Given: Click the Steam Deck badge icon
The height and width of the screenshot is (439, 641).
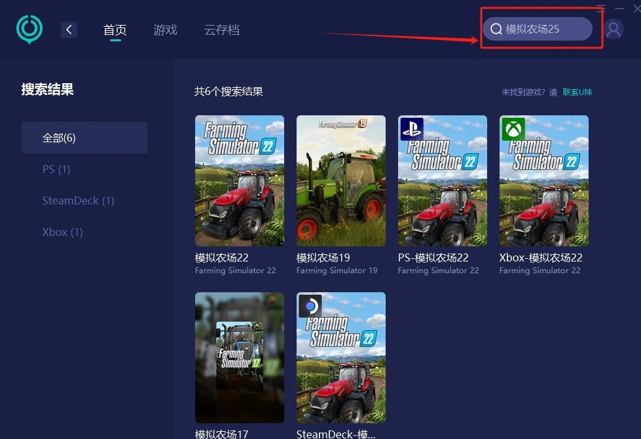Looking at the screenshot, I should (x=310, y=306).
